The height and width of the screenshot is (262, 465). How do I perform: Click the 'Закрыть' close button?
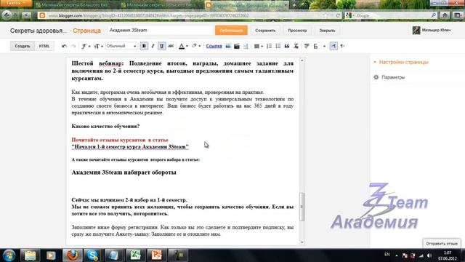[327, 31]
